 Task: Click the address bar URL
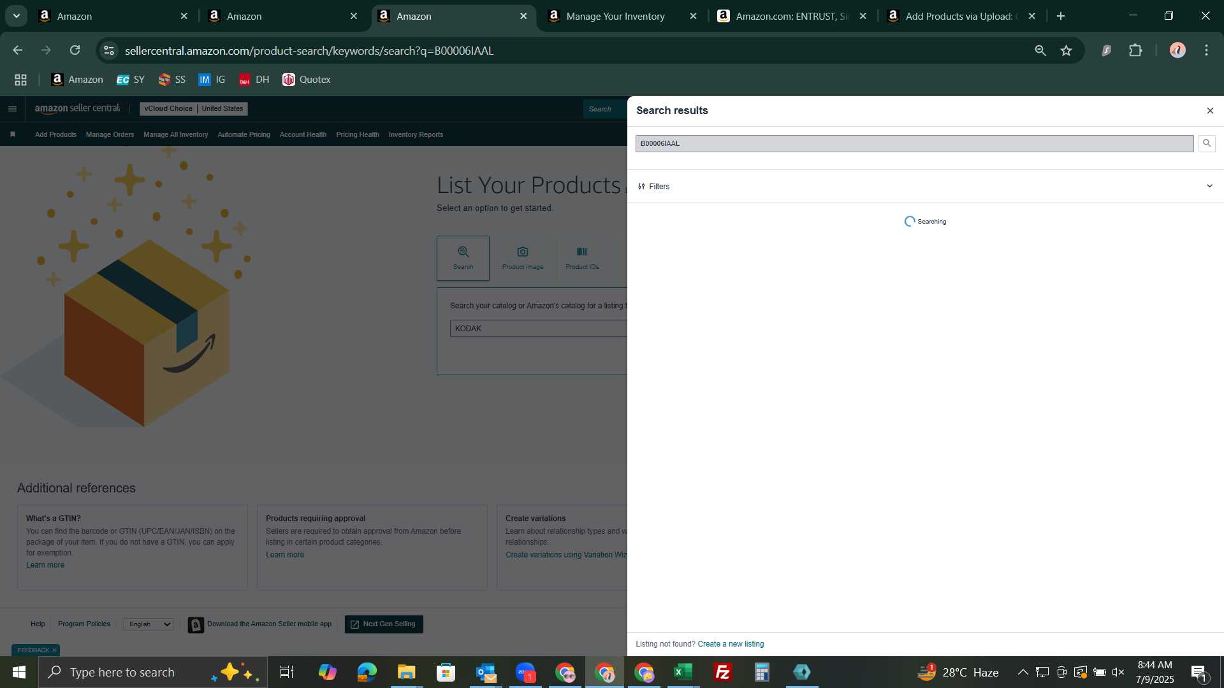point(309,50)
